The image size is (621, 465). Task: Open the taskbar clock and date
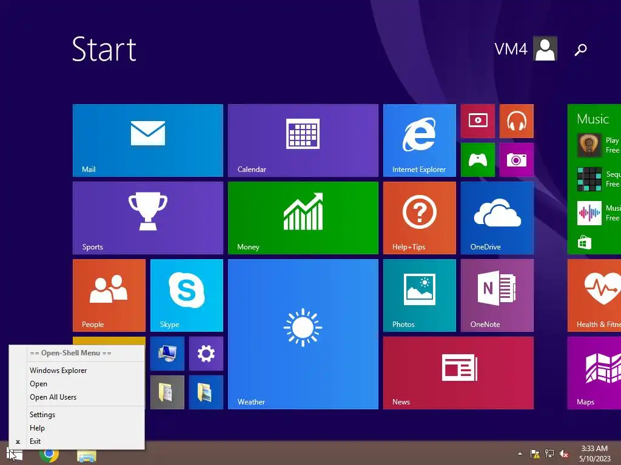(594, 453)
